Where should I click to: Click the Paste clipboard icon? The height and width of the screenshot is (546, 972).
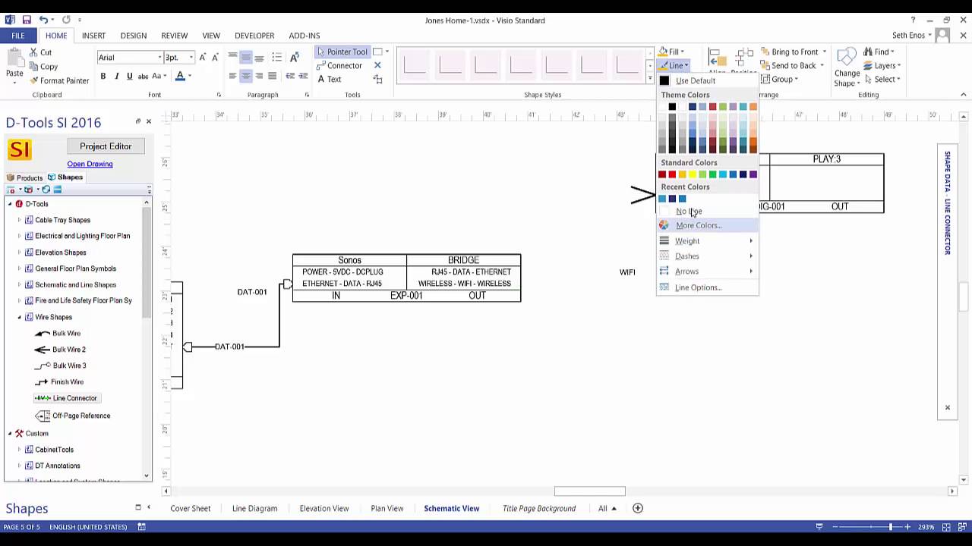[x=14, y=58]
